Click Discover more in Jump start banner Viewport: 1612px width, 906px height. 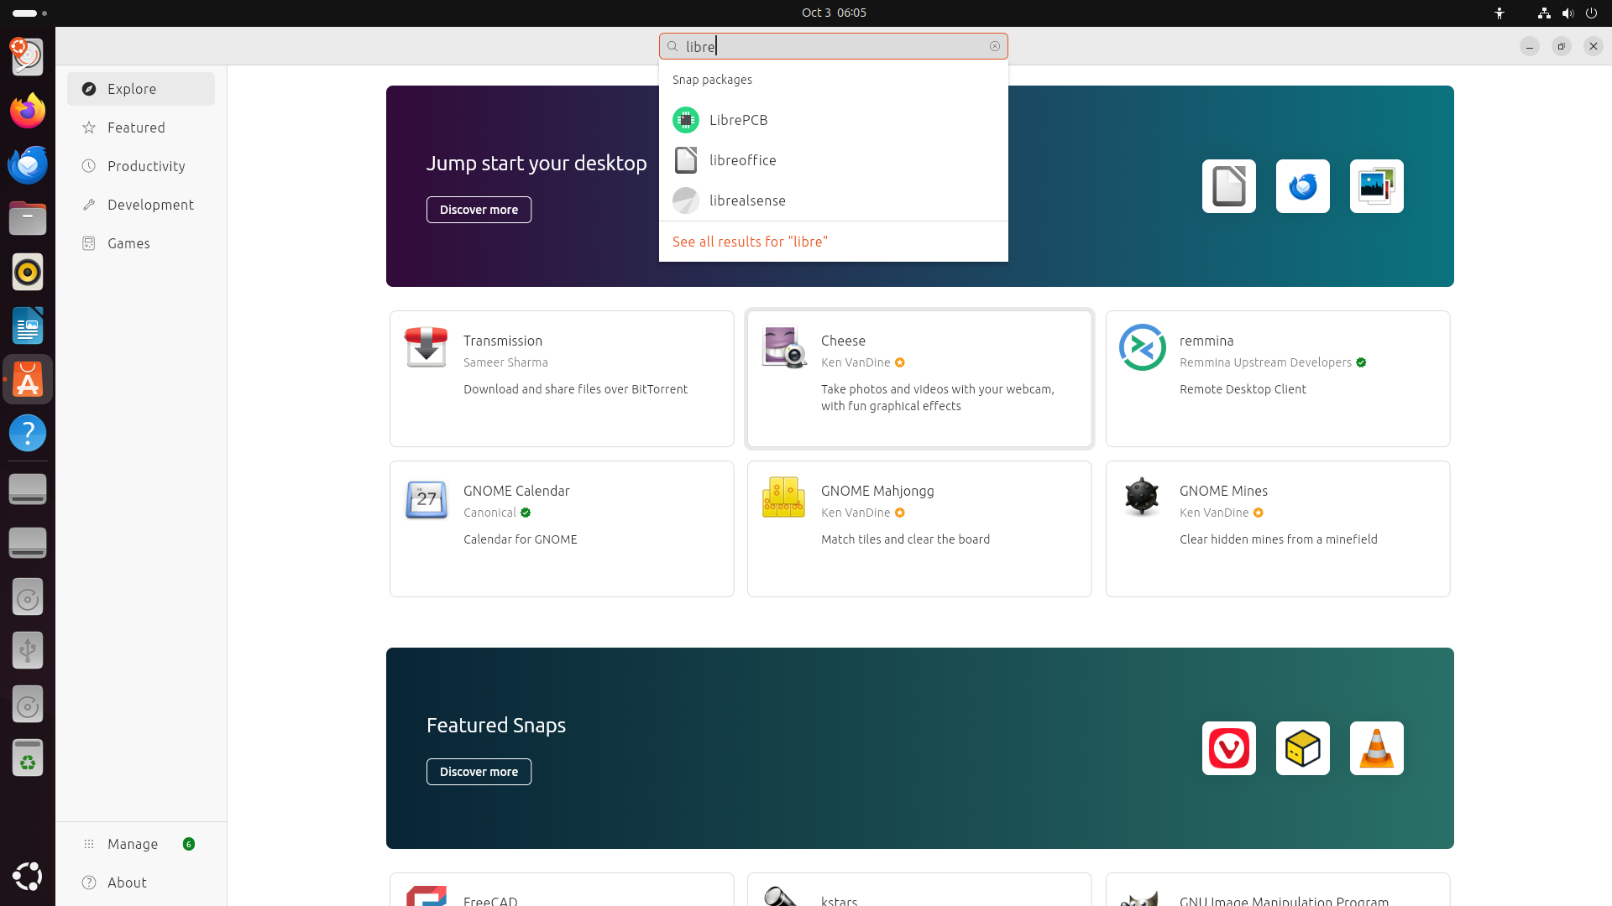coord(479,210)
